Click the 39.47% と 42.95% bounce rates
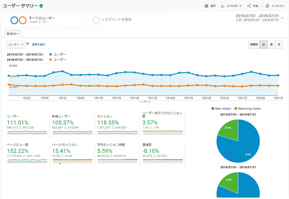 click(155, 156)
